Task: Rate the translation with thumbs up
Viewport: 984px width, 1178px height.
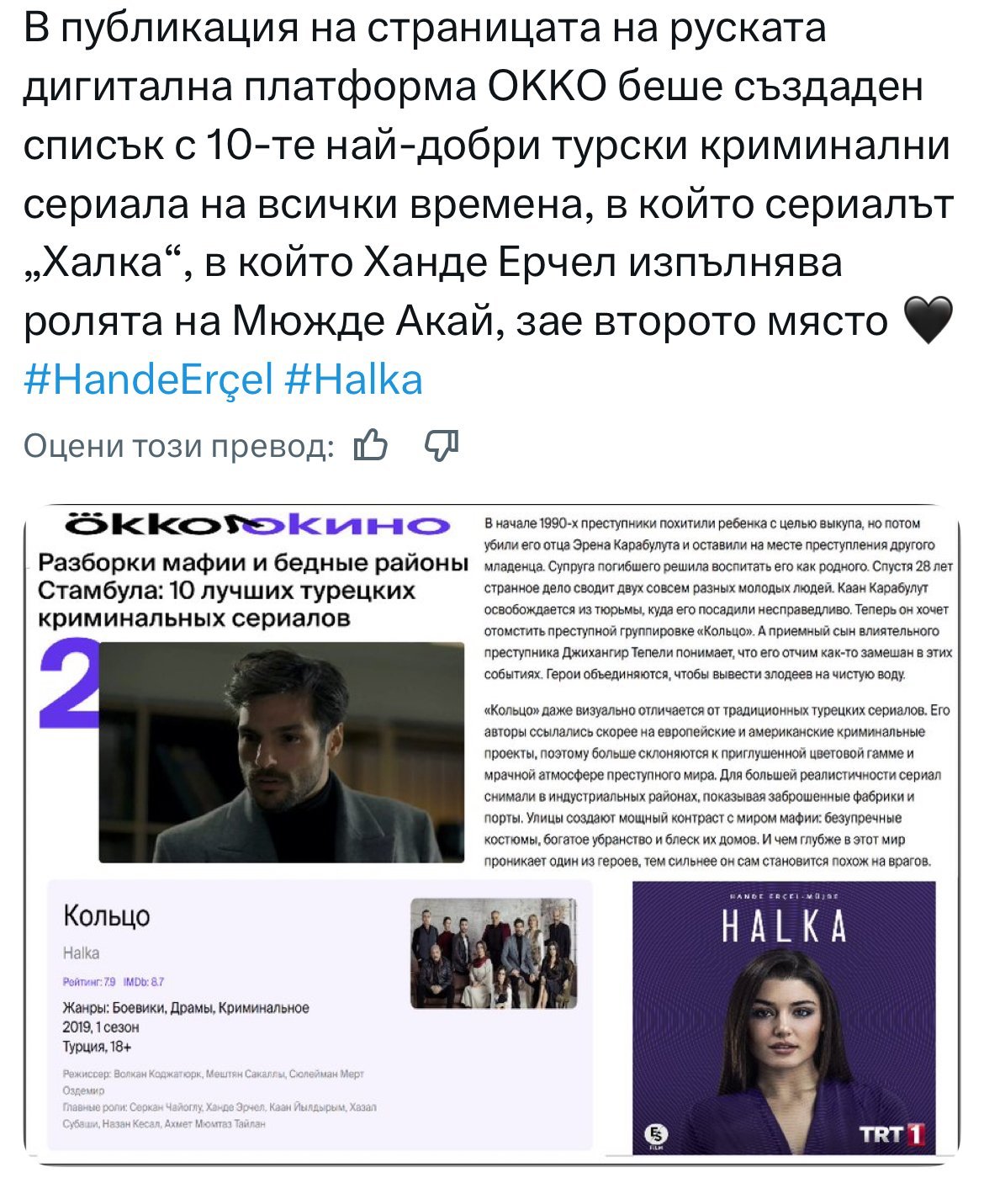Action: point(371,445)
